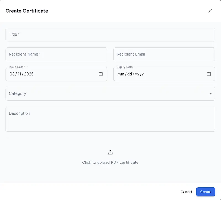This screenshot has width=221, height=200.
Task: Click the upload arrow icon
Action: [110, 152]
